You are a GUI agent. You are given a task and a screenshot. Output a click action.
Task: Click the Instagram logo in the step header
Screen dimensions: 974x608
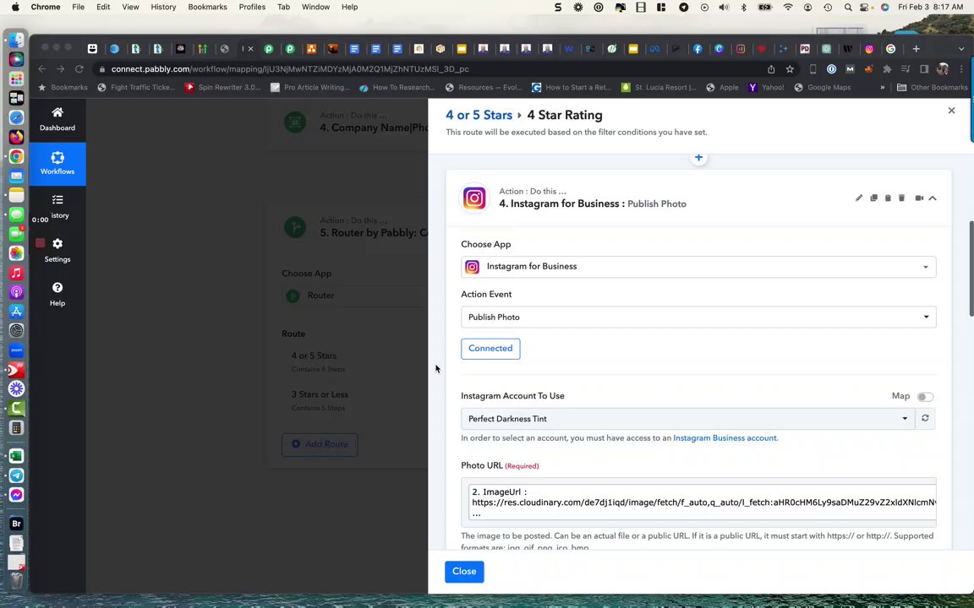click(x=474, y=198)
